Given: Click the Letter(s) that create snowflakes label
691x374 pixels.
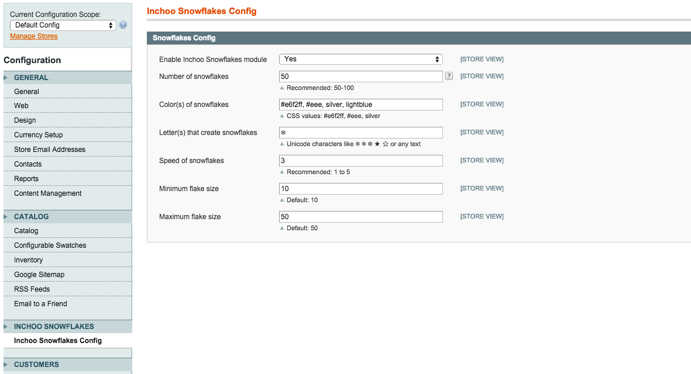Looking at the screenshot, I should point(208,133).
